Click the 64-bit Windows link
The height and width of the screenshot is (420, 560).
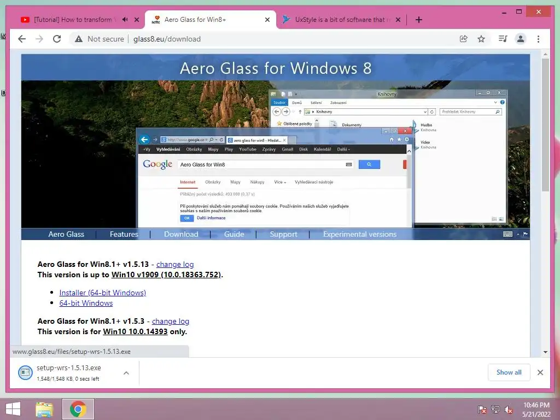coord(86,303)
